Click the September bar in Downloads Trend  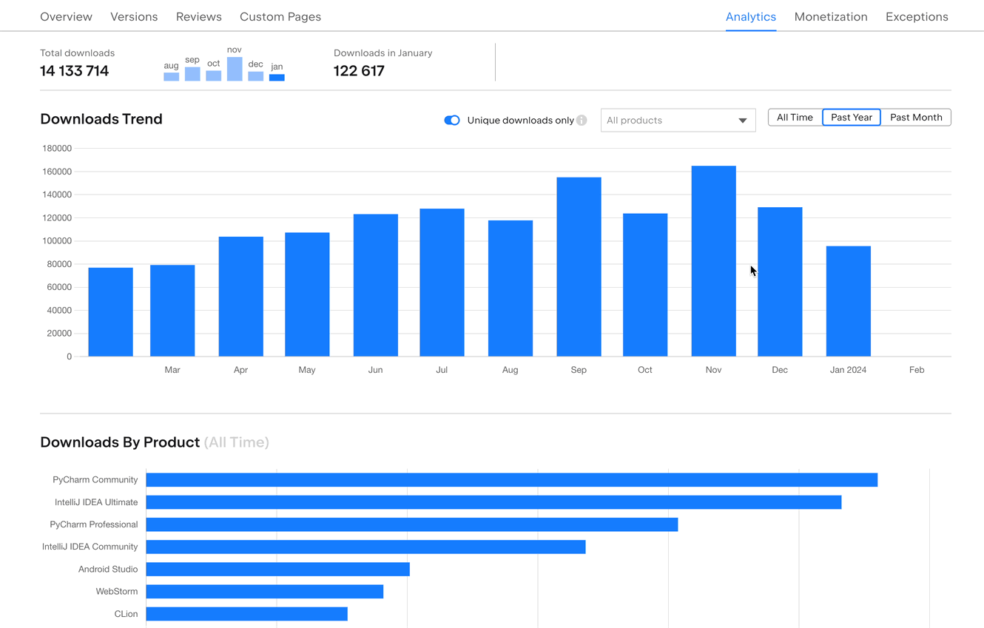tap(579, 266)
